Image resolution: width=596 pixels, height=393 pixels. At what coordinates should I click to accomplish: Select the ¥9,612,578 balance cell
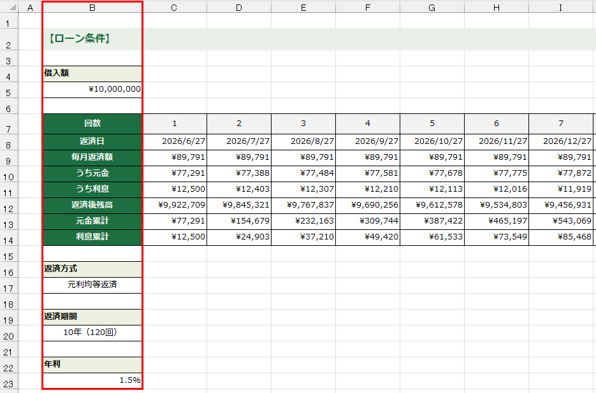[x=432, y=206]
